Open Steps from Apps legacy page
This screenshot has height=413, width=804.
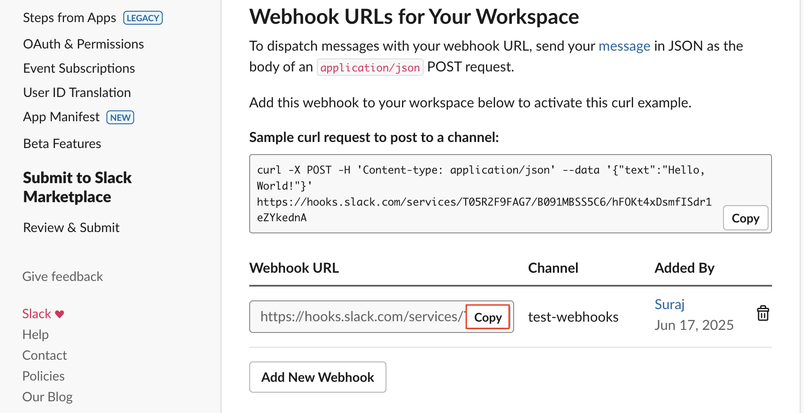69,17
